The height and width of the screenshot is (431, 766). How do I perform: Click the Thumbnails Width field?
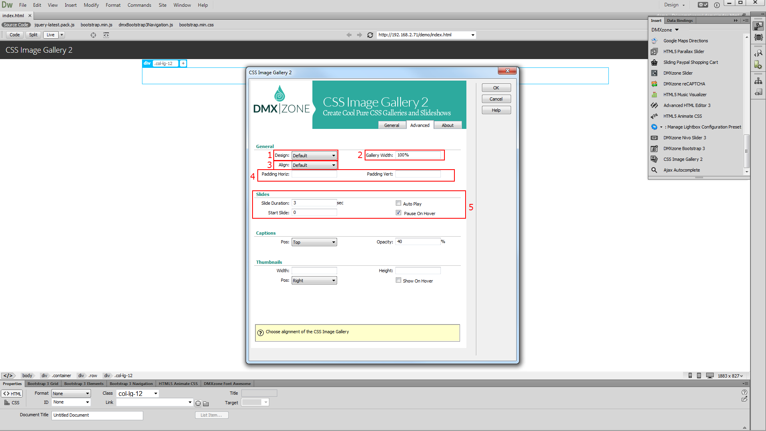coord(314,271)
